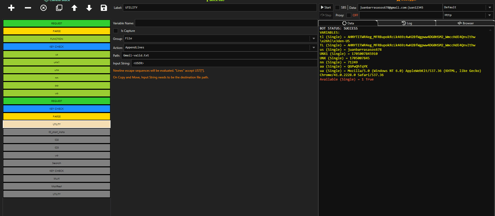Open the Http proxy type dropdown
Viewport: 495px width, 216px height.
tap(489, 15)
